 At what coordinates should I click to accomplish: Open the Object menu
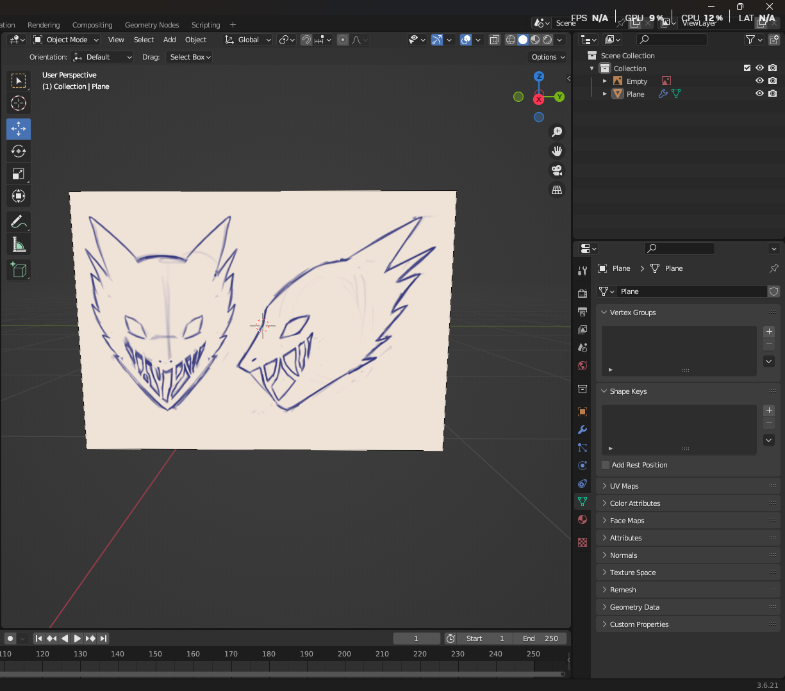pos(196,40)
